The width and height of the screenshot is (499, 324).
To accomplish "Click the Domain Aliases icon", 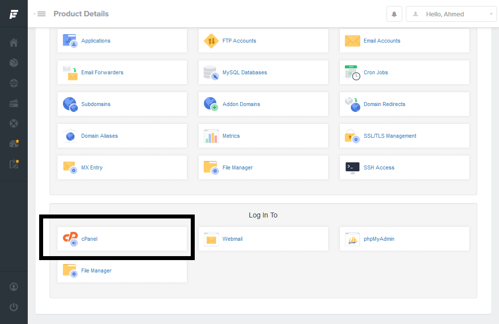I will pyautogui.click(x=70, y=136).
